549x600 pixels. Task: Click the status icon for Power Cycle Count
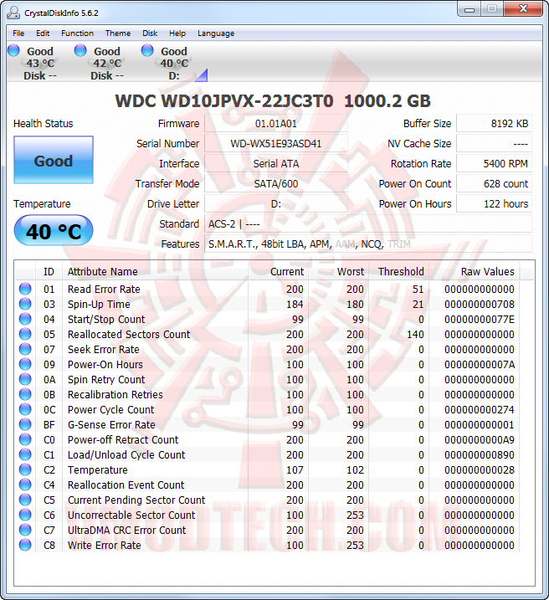25,409
